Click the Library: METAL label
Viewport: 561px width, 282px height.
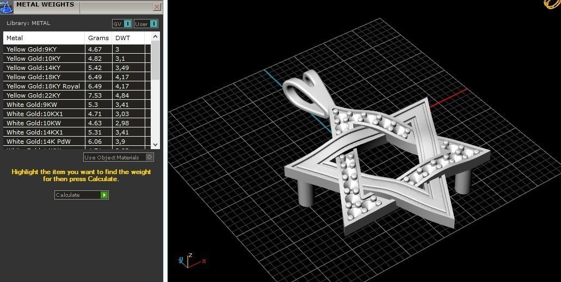(x=28, y=23)
